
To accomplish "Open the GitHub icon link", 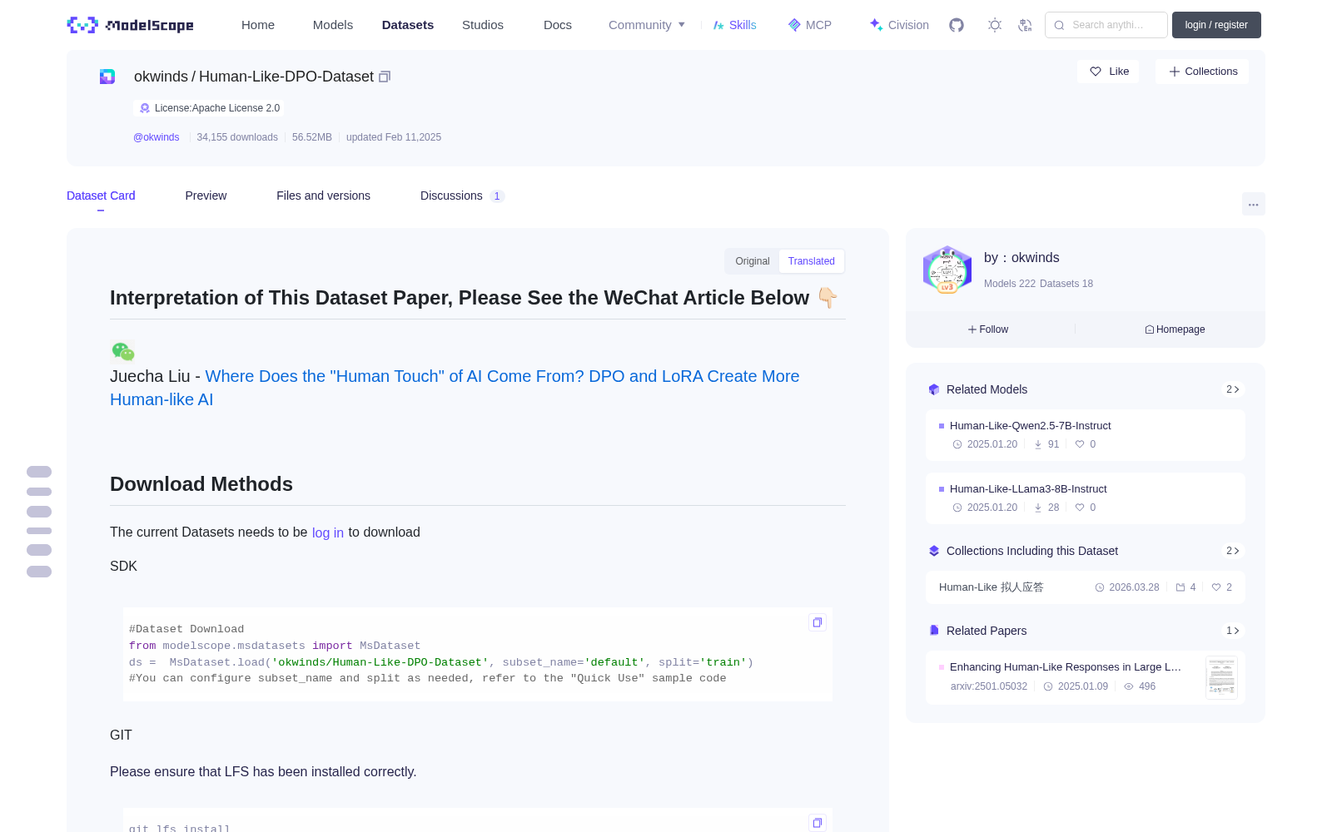I will coord(957,25).
